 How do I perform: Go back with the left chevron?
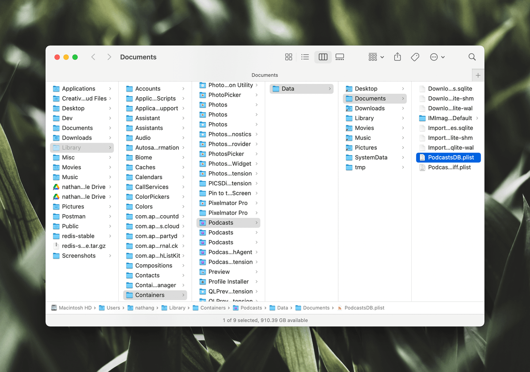click(x=93, y=57)
